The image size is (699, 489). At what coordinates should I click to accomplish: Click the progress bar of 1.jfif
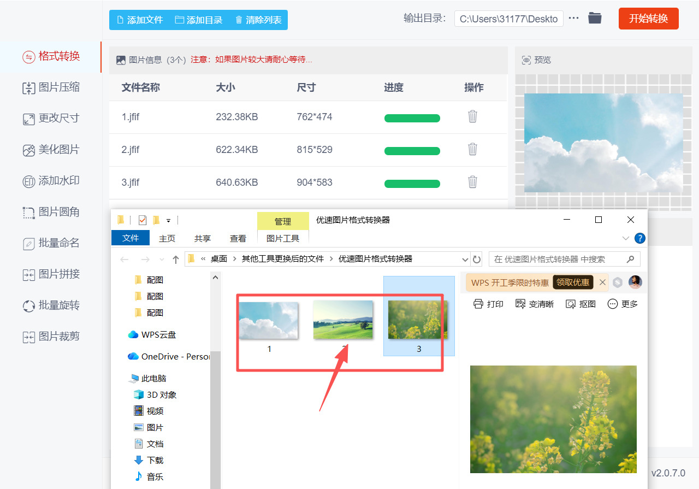coord(412,118)
